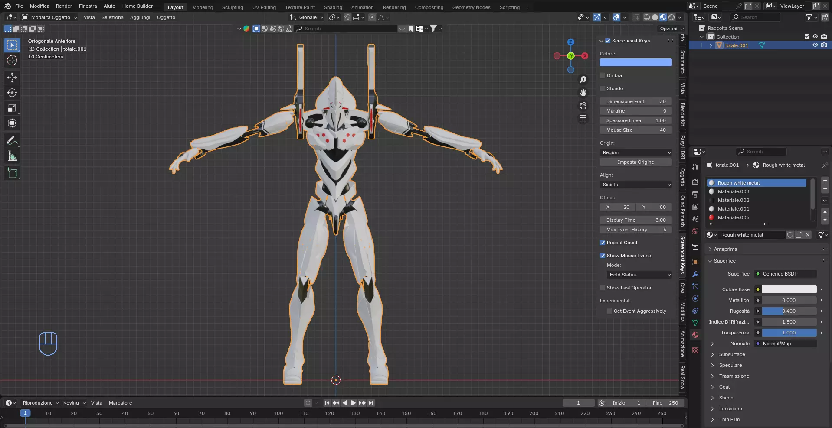Screen dimensions: 832x428
Task: Open the Modifiers wrench tab in properties
Action: click(x=695, y=274)
